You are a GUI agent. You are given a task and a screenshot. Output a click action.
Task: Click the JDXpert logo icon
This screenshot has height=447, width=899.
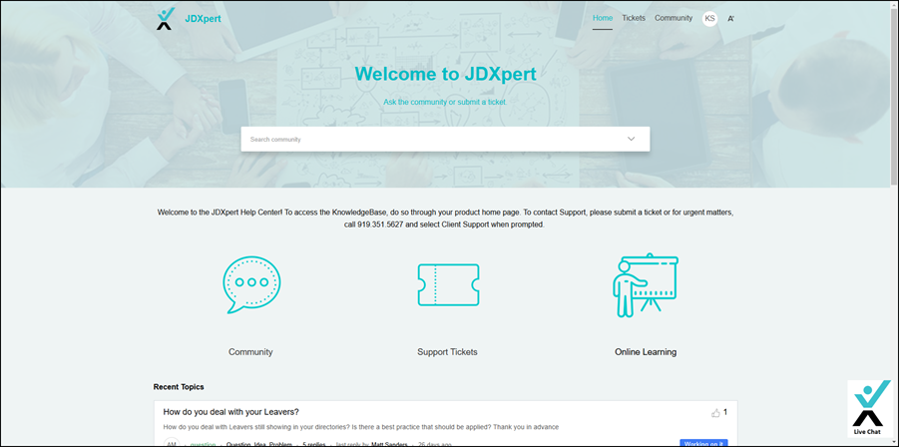(x=166, y=18)
